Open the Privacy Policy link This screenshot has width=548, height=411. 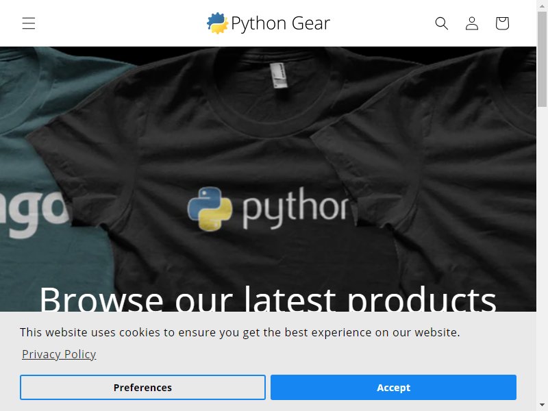(x=59, y=354)
